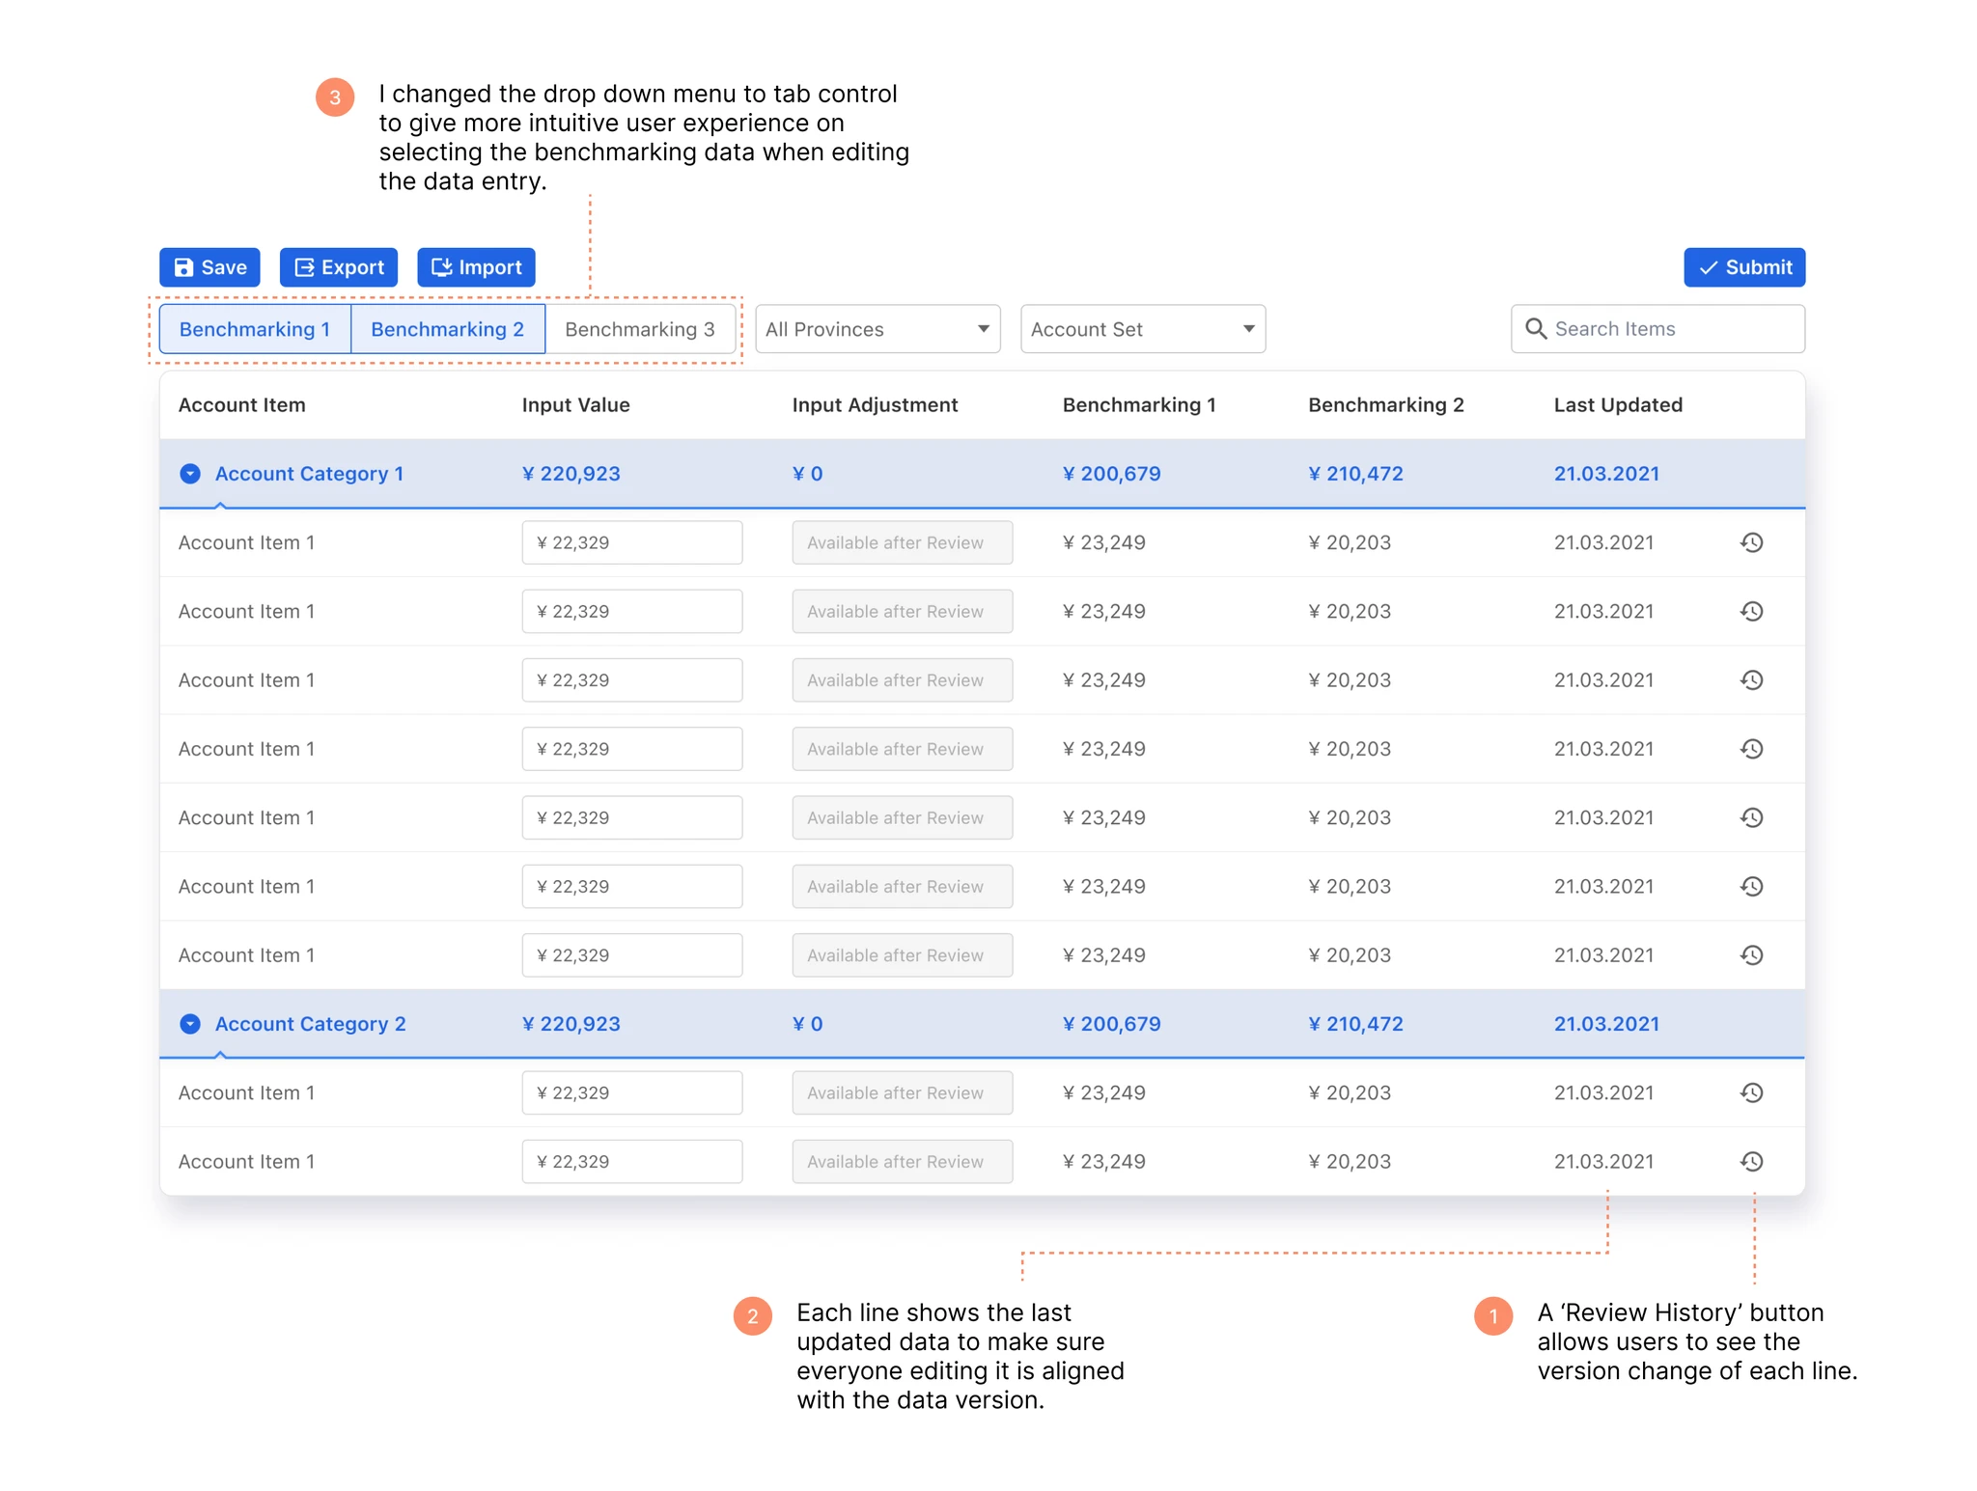Switch to the Benchmarking 2 tab
1977x1491 pixels.
pyautogui.click(x=448, y=329)
